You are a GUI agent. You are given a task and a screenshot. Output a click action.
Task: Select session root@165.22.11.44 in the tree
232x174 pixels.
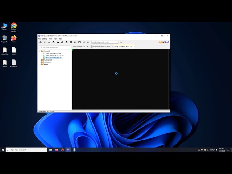[x=54, y=58]
